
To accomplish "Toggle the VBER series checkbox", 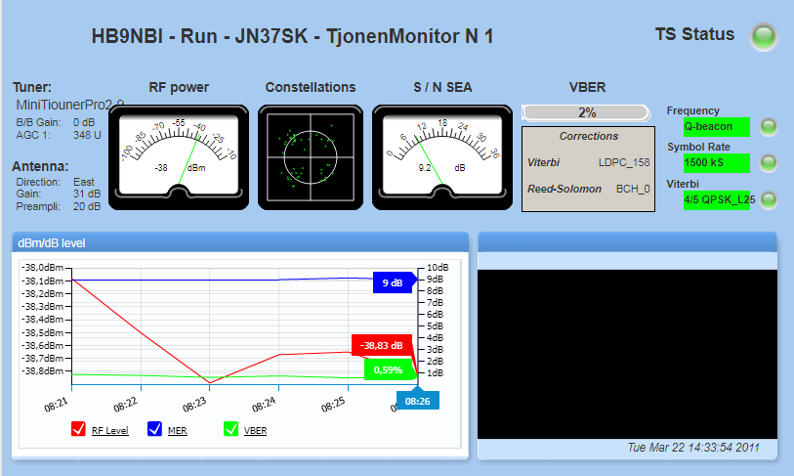I will click(231, 429).
